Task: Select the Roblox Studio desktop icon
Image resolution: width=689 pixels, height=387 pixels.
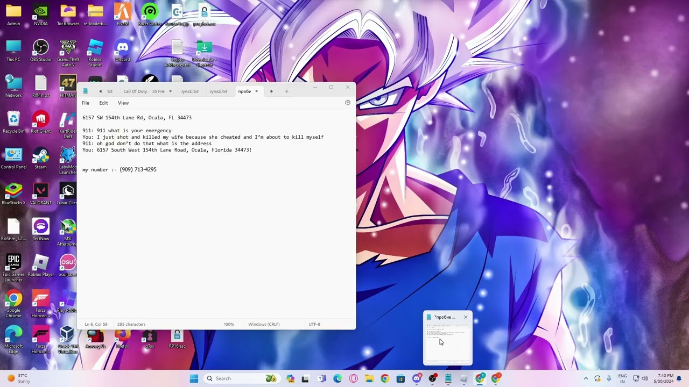Action: tap(95, 54)
